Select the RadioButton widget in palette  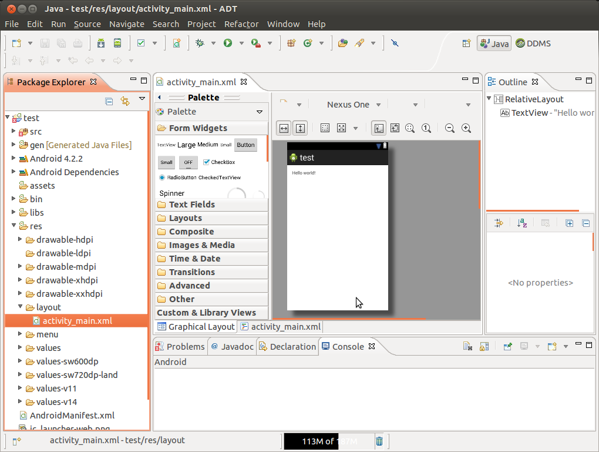[x=177, y=178]
